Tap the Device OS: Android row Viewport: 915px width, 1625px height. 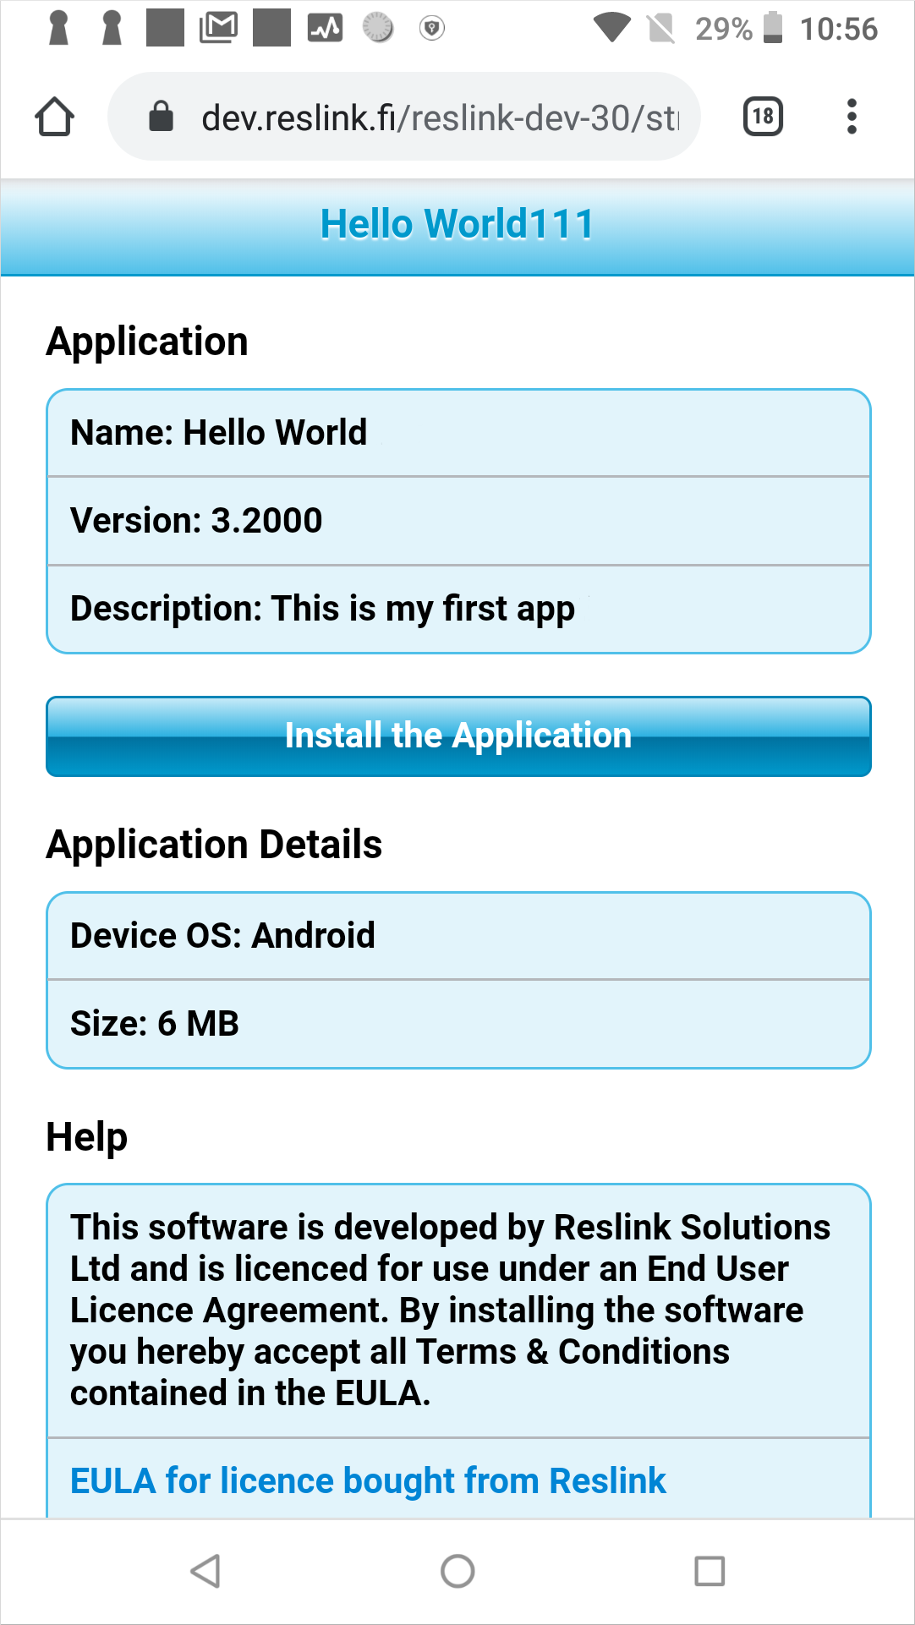click(x=458, y=936)
